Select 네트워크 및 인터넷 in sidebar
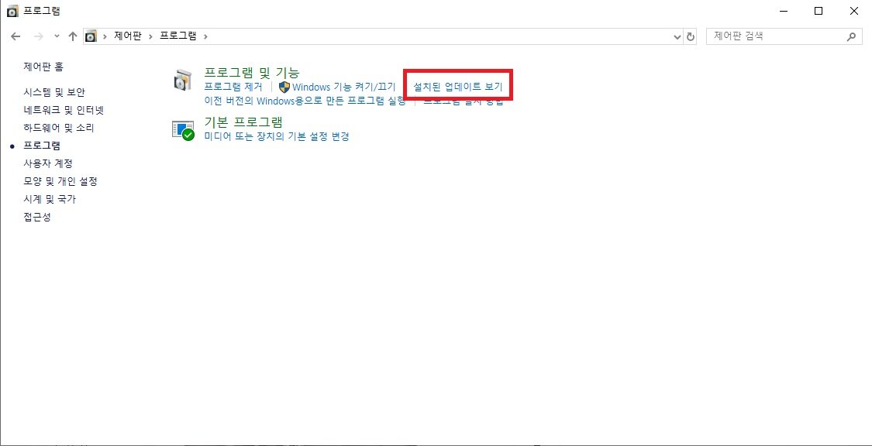The height and width of the screenshot is (446, 872). tap(64, 110)
